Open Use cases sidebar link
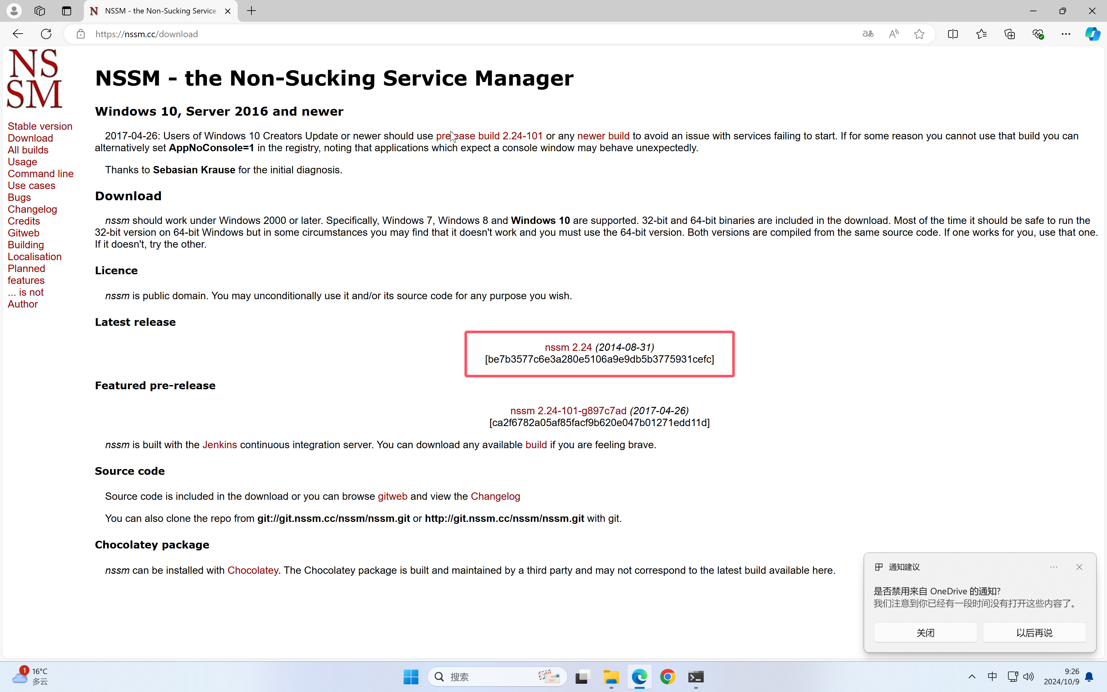The height and width of the screenshot is (692, 1107). tap(31, 186)
